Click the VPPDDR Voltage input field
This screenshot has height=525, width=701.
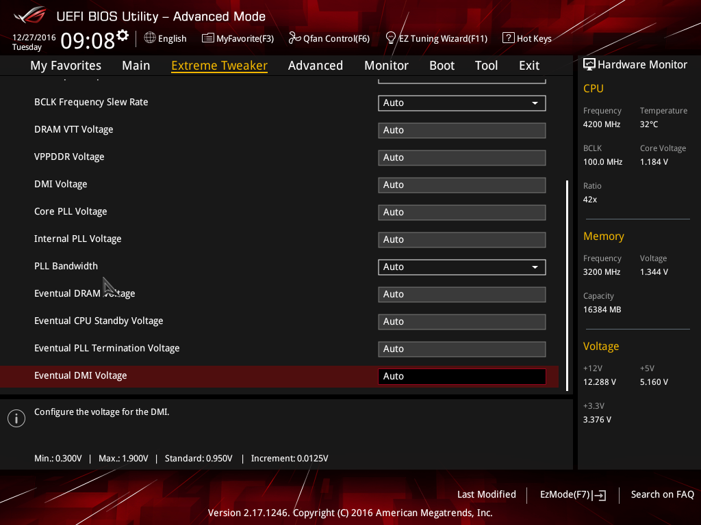coord(462,158)
